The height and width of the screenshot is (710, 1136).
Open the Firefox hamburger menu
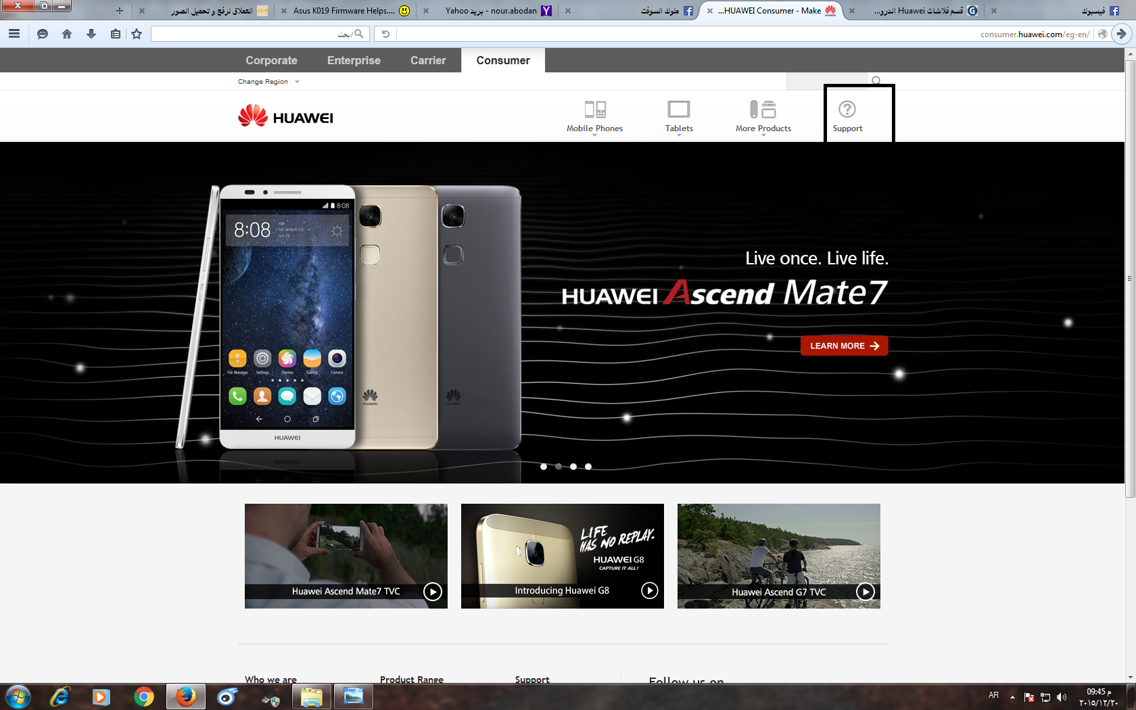pos(14,34)
